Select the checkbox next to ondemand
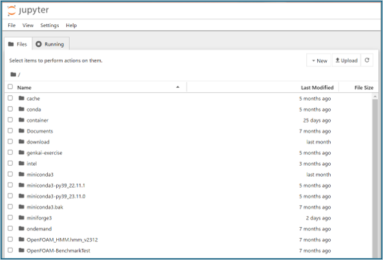The width and height of the screenshot is (383, 260). click(x=10, y=228)
